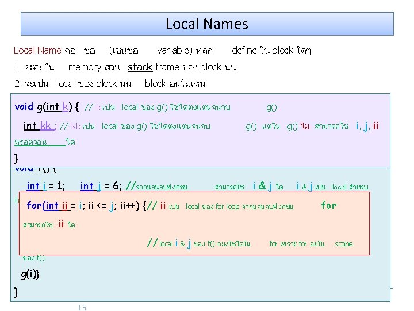Click the final closing brace at the bottom left
414x311 pixels.
tap(16, 292)
